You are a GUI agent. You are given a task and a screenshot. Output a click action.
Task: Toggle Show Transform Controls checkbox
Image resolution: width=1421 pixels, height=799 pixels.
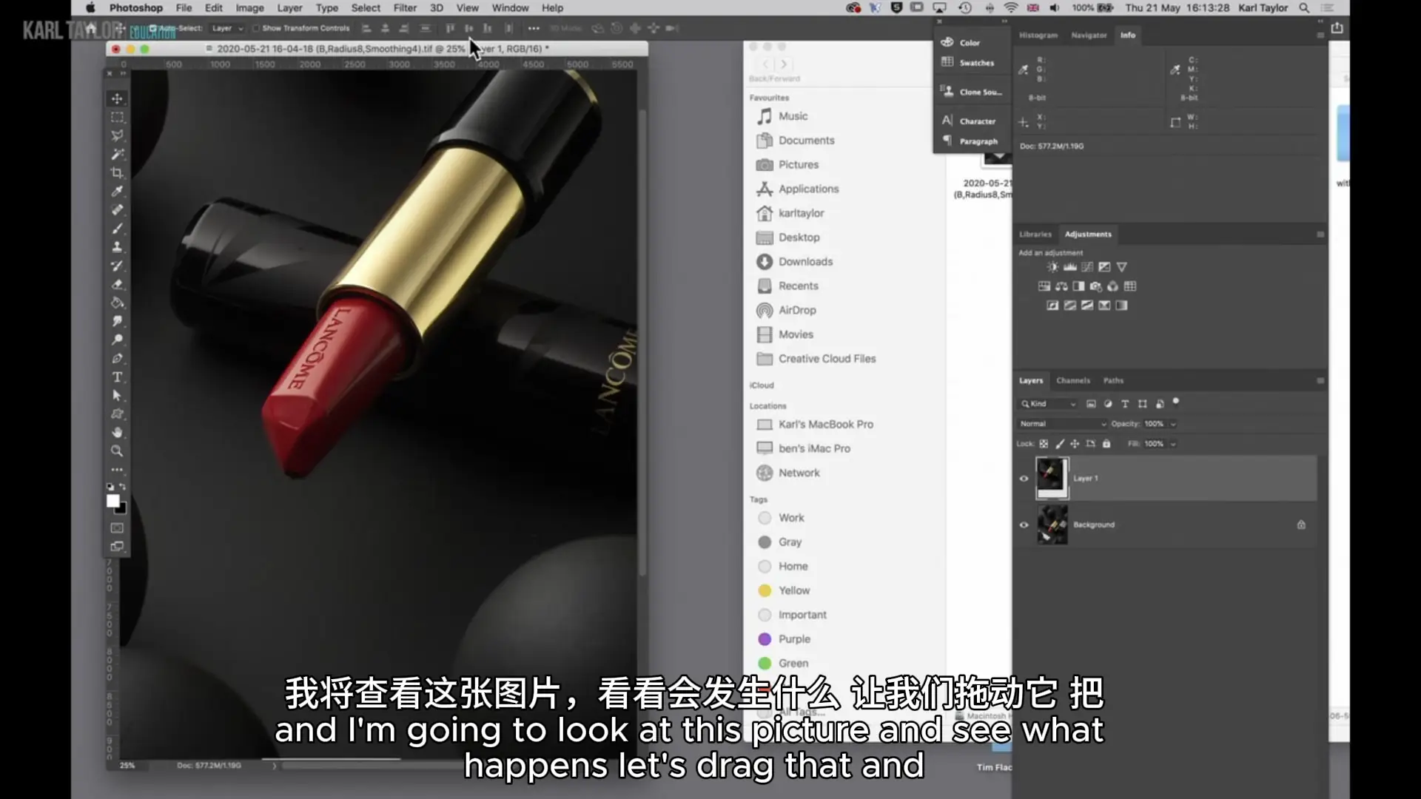256,28
